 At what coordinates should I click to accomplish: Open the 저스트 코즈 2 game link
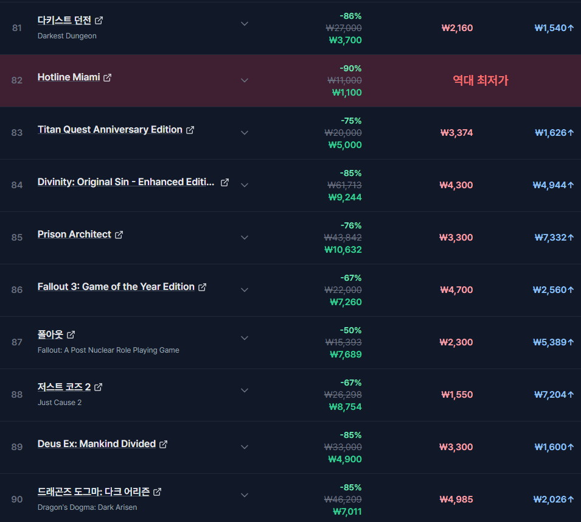pyautogui.click(x=64, y=387)
